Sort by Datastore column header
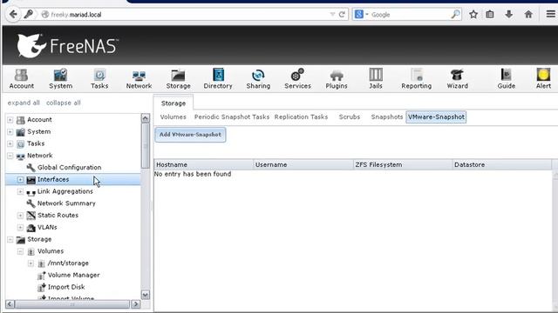This screenshot has height=313, width=558. (502, 164)
